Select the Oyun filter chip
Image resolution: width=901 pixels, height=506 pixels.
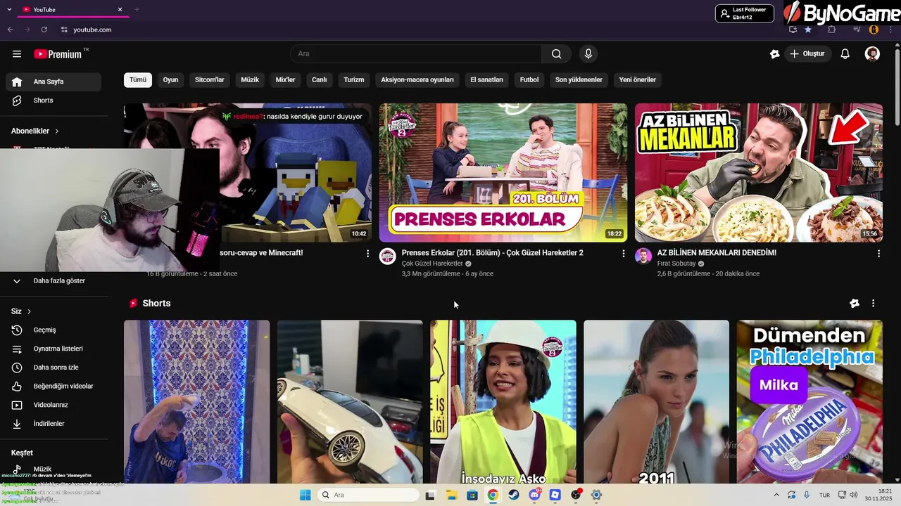tap(171, 80)
